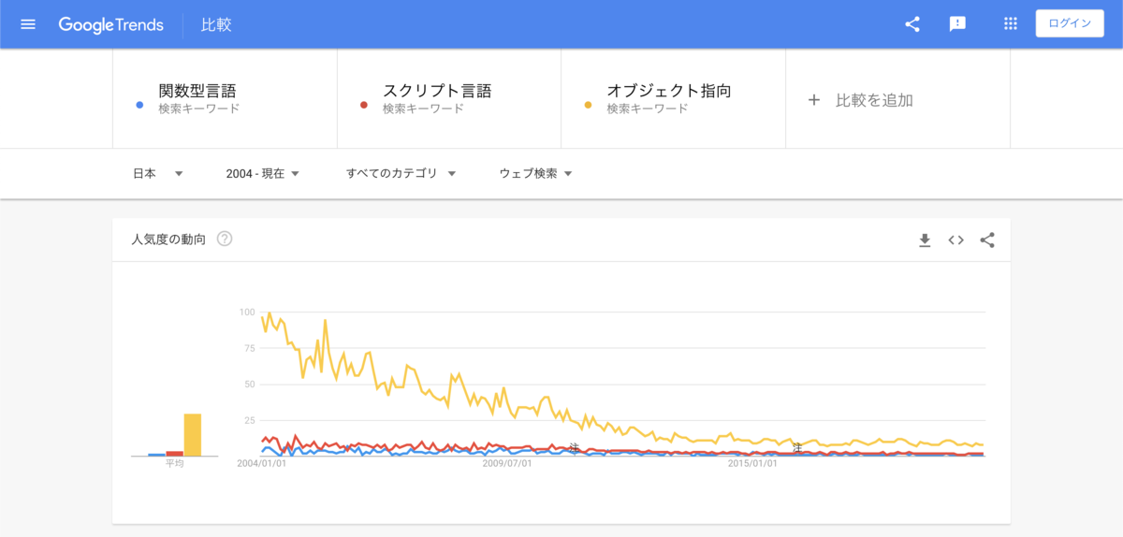Open the ウェブ検索 search type dropdown
The height and width of the screenshot is (537, 1123).
pyautogui.click(x=535, y=173)
